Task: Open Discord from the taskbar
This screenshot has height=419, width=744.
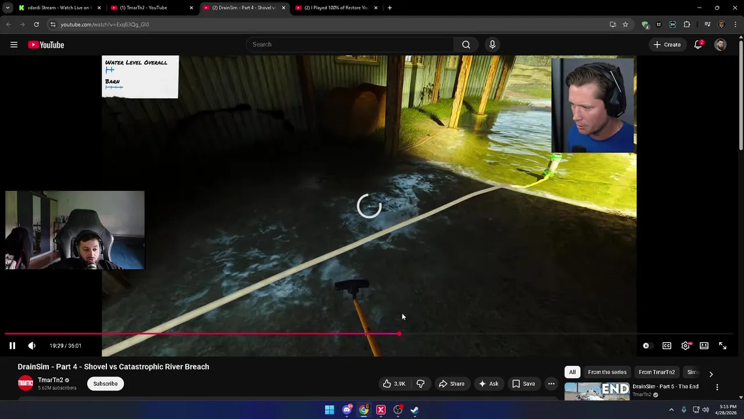Action: coord(347,410)
